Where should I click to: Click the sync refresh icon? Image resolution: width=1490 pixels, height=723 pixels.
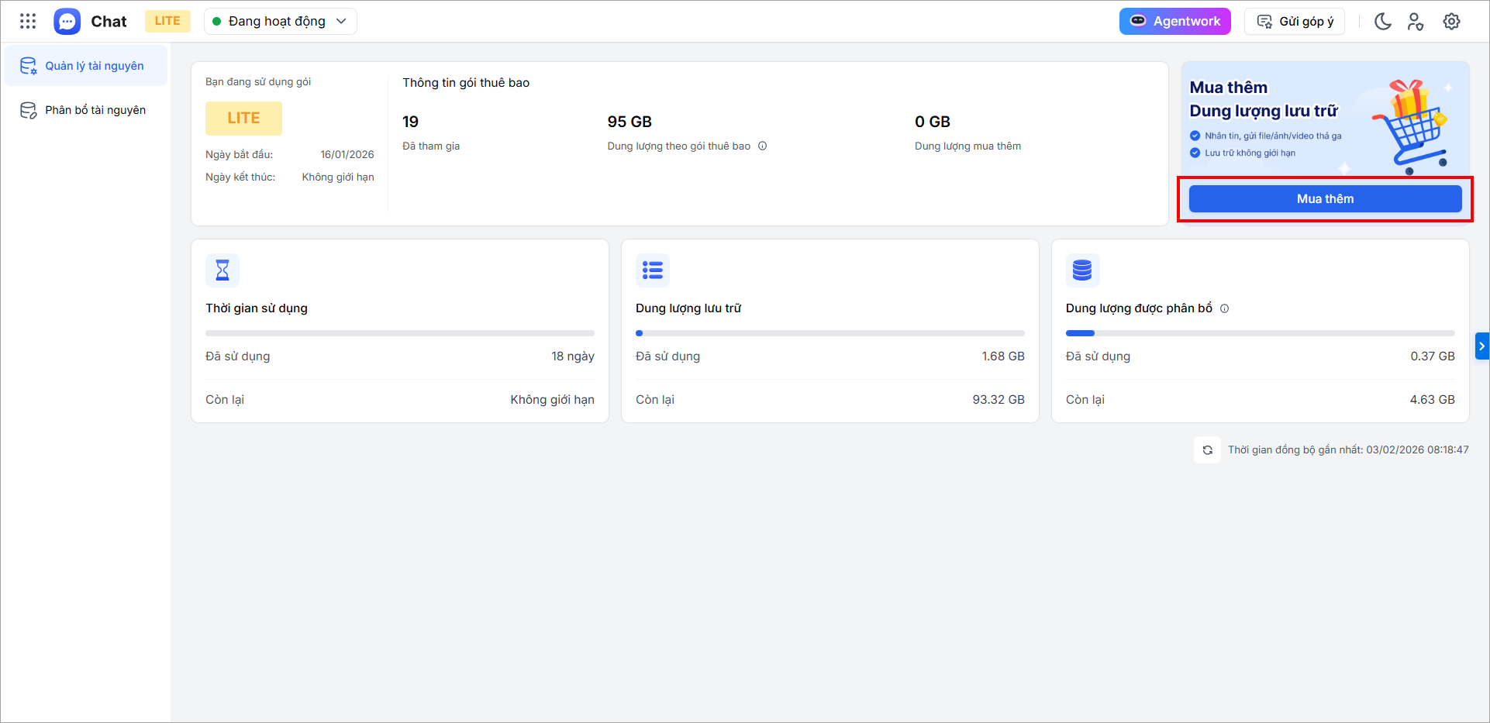click(1207, 449)
